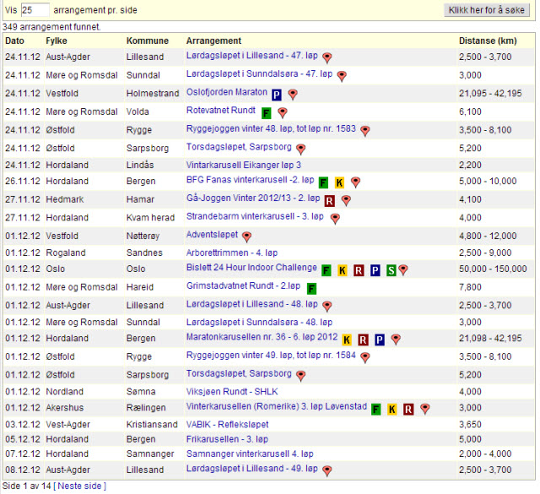
Task: Open Adventsløpet event link
Action: coord(212,235)
